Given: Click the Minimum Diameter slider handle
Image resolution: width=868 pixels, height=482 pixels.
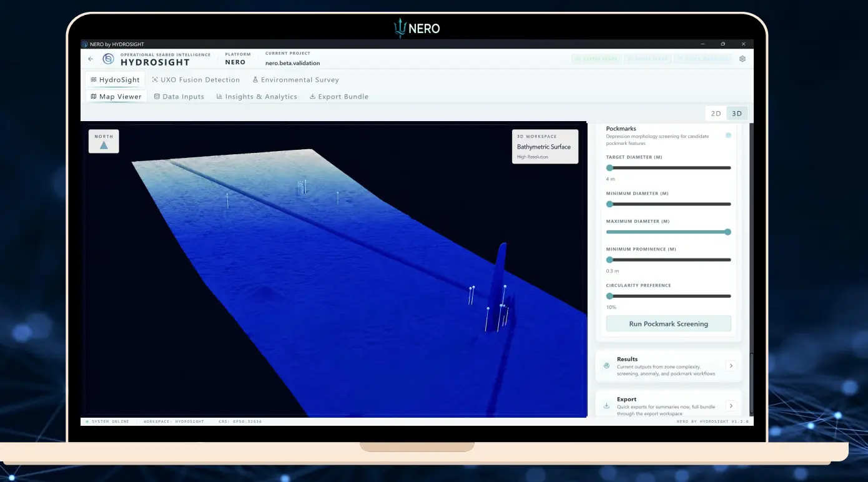Looking at the screenshot, I should coord(609,204).
